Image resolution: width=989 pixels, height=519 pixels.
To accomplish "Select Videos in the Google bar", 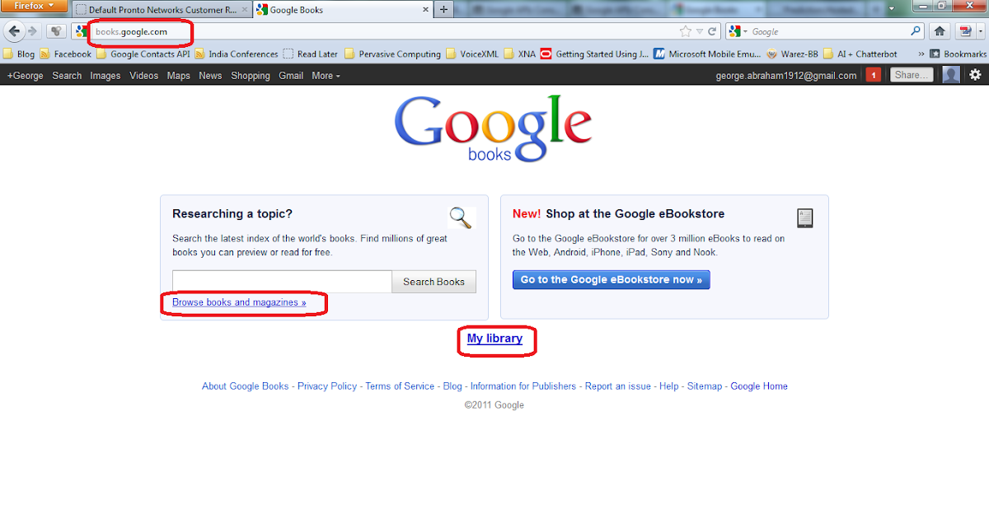I will (x=144, y=75).
